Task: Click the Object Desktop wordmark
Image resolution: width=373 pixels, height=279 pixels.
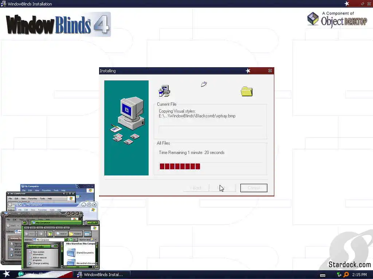Action: [344, 22]
